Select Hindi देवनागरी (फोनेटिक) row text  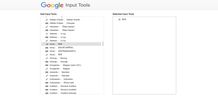point(61,48)
